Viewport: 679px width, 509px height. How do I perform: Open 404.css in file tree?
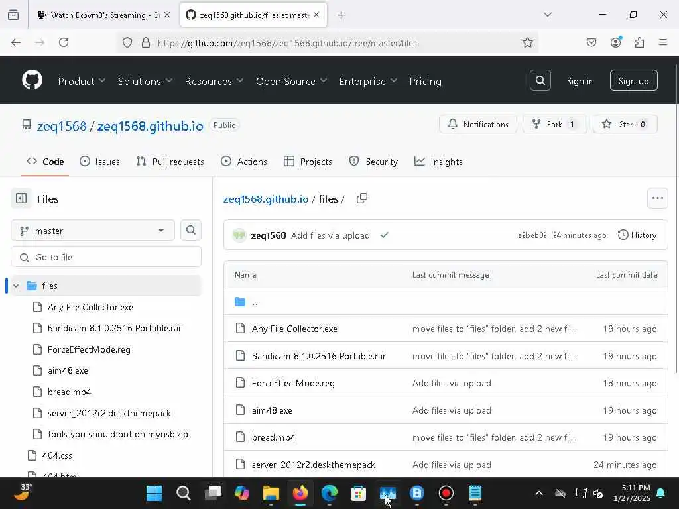click(x=57, y=455)
